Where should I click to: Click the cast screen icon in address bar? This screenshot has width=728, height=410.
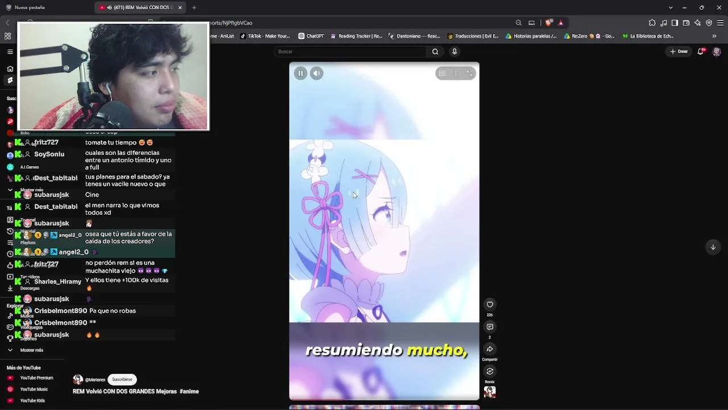click(532, 23)
